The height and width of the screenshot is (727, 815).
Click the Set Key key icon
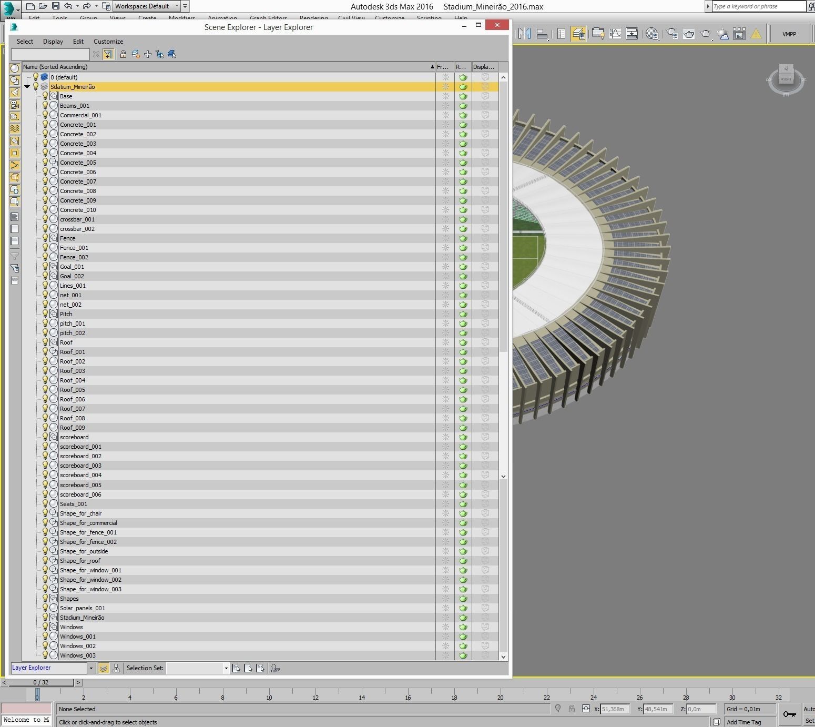(x=789, y=714)
